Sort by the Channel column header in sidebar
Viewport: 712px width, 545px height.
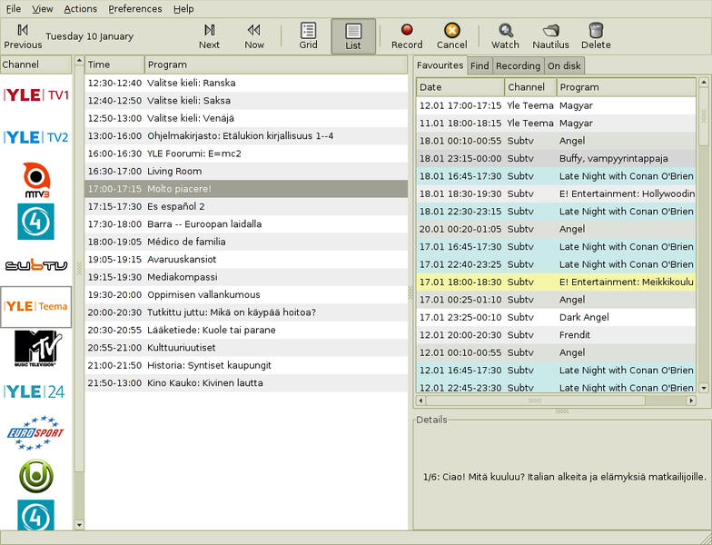coord(36,64)
